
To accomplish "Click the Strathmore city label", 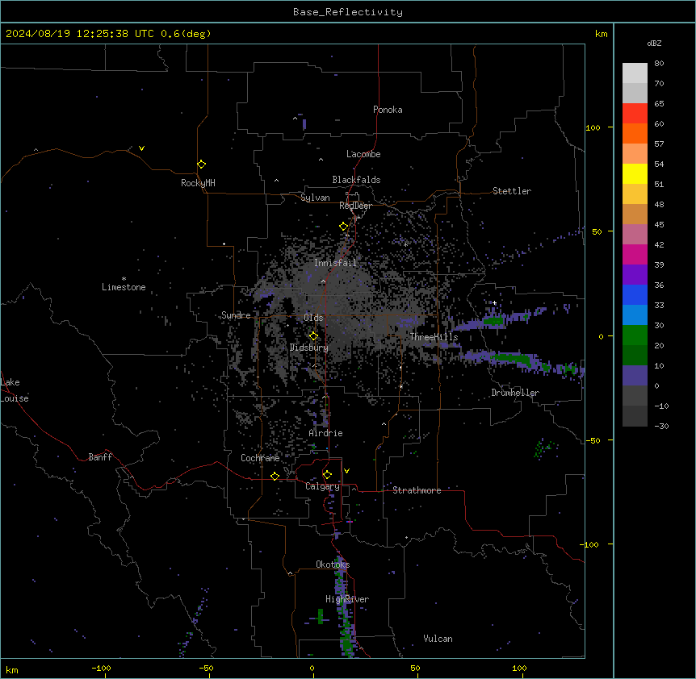I will 417,490.
